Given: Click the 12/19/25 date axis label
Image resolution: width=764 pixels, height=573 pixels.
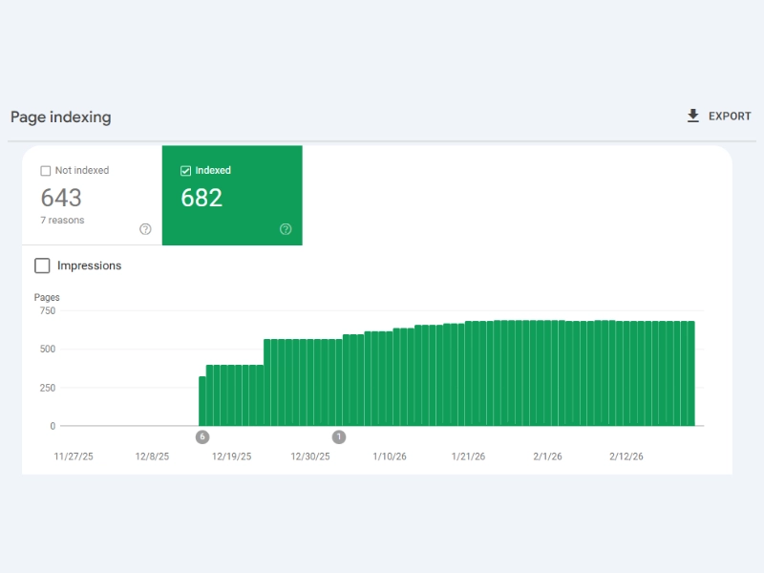Looking at the screenshot, I should (232, 456).
